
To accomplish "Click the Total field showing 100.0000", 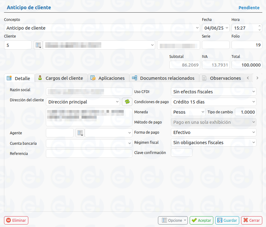I will [247, 65].
